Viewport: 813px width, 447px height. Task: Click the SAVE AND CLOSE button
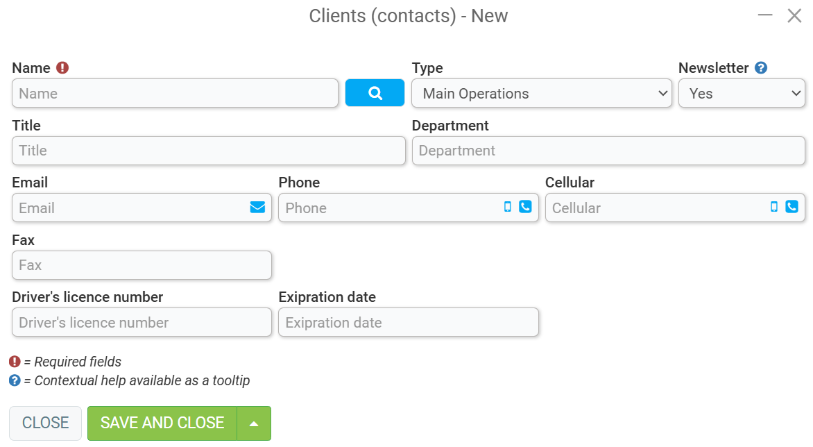[162, 423]
